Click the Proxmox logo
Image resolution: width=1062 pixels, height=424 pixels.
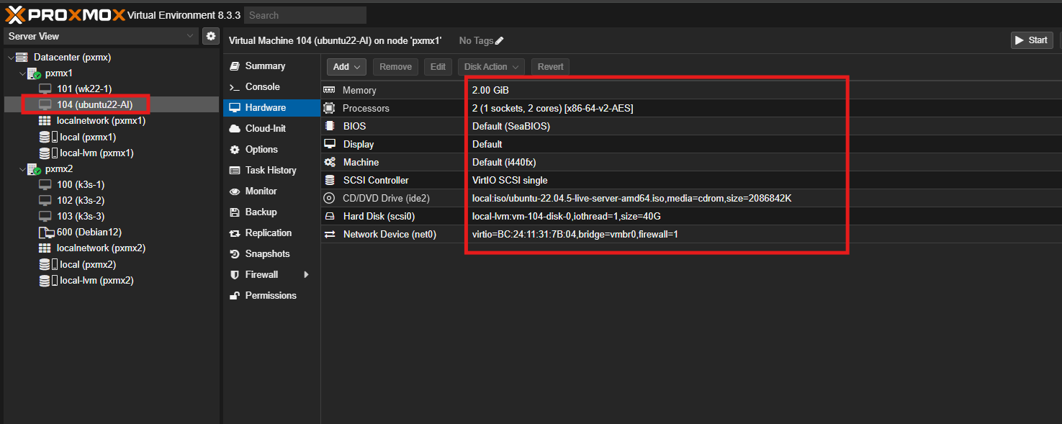point(65,14)
